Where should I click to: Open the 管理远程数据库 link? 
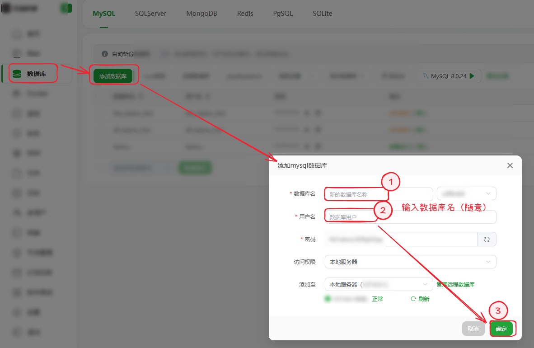pyautogui.click(x=455, y=284)
